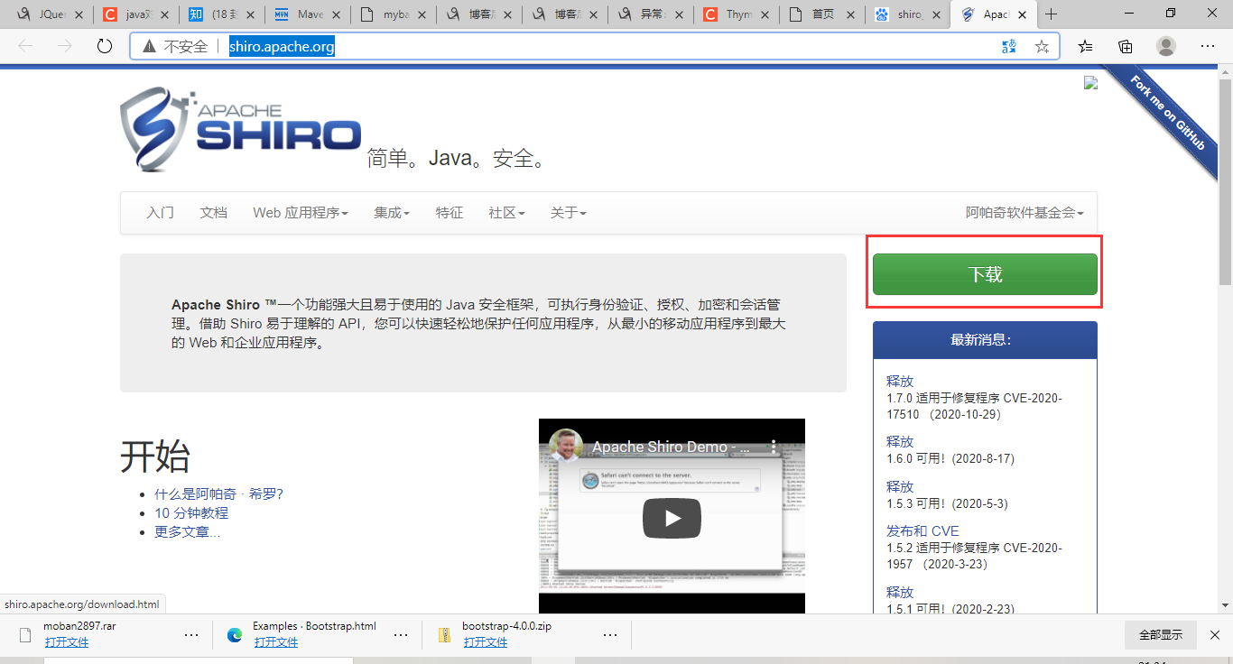This screenshot has height=664, width=1233.
Task: Click the Apache Shiro logo
Action: [x=240, y=128]
